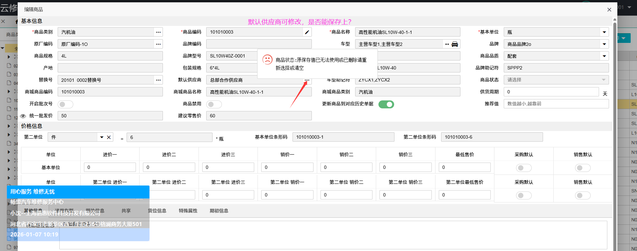Click the pencil edit icon beside 商品编码
This screenshot has height=251, width=637.
[x=307, y=32]
